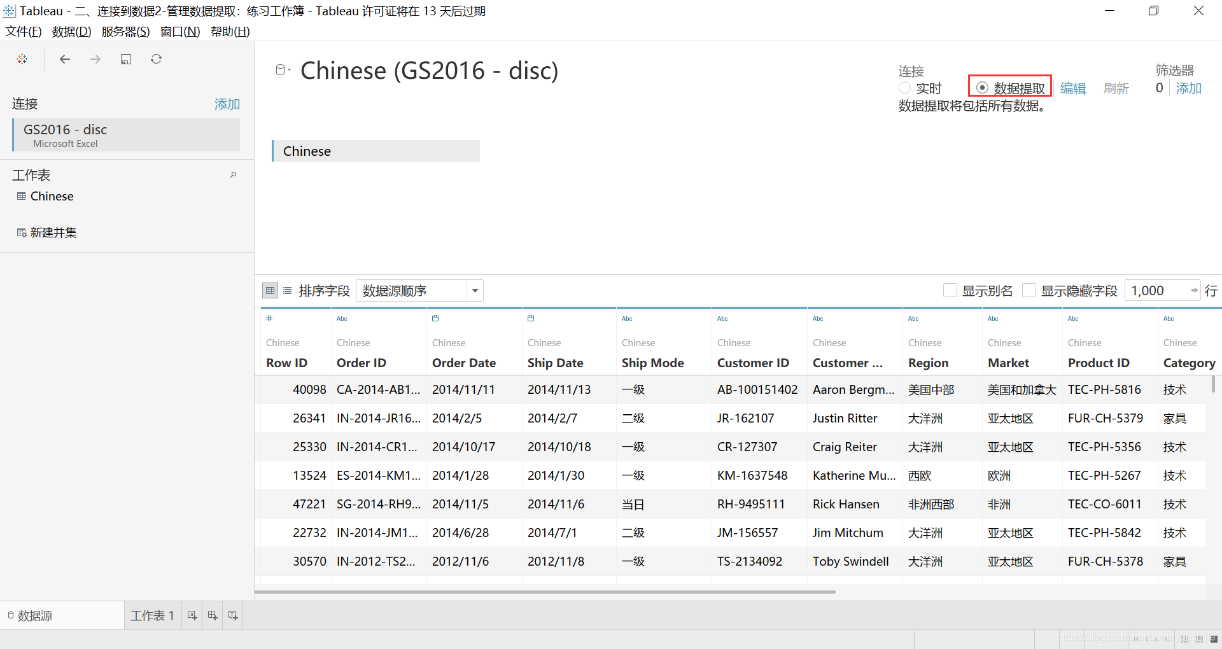This screenshot has height=649, width=1222.
Task: Switch to the 工作表 1 tab
Action: (152, 615)
